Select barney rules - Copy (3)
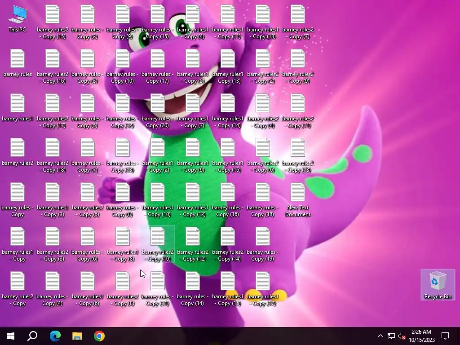 pos(88,67)
